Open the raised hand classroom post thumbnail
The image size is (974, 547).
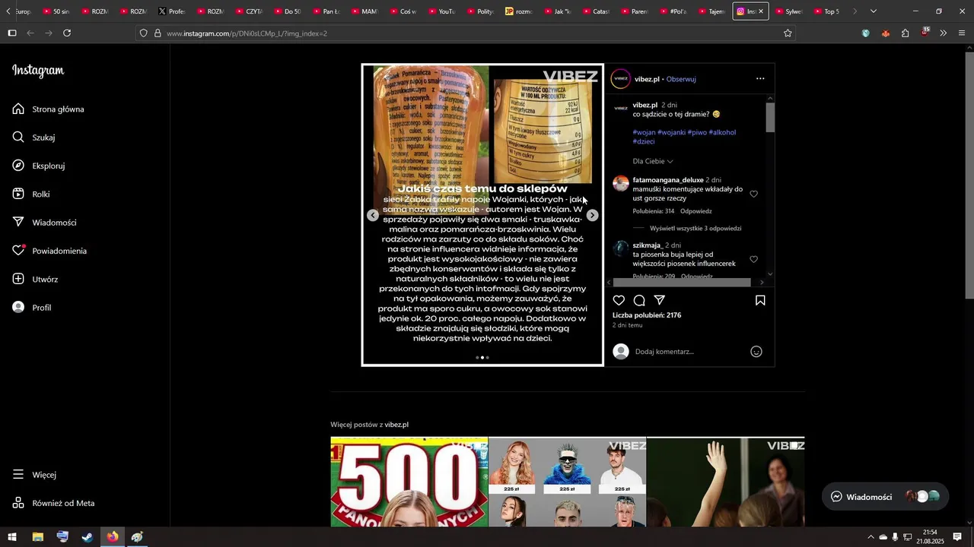[725, 482]
